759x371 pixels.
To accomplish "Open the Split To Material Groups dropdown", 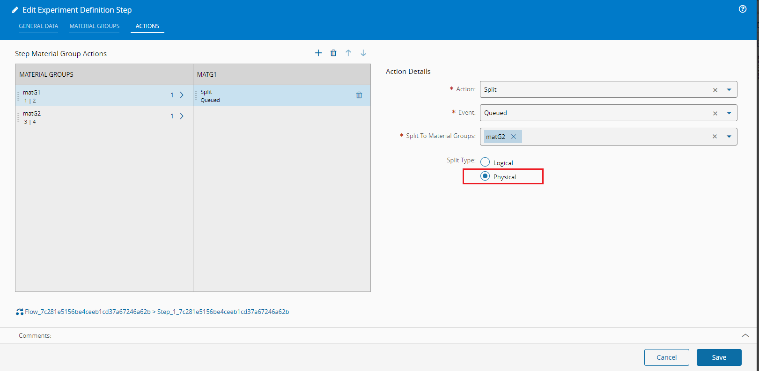I will click(729, 137).
